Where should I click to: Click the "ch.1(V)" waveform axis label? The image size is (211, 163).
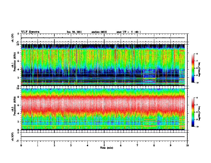pos(13,38)
